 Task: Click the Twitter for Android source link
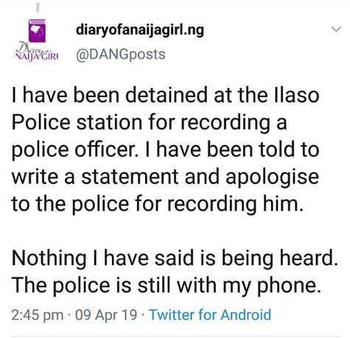click(210, 314)
